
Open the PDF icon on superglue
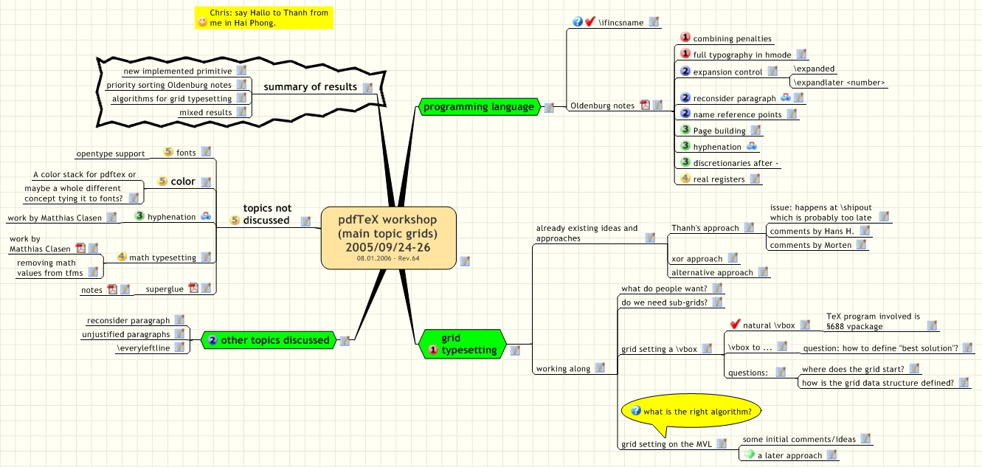[x=193, y=288]
